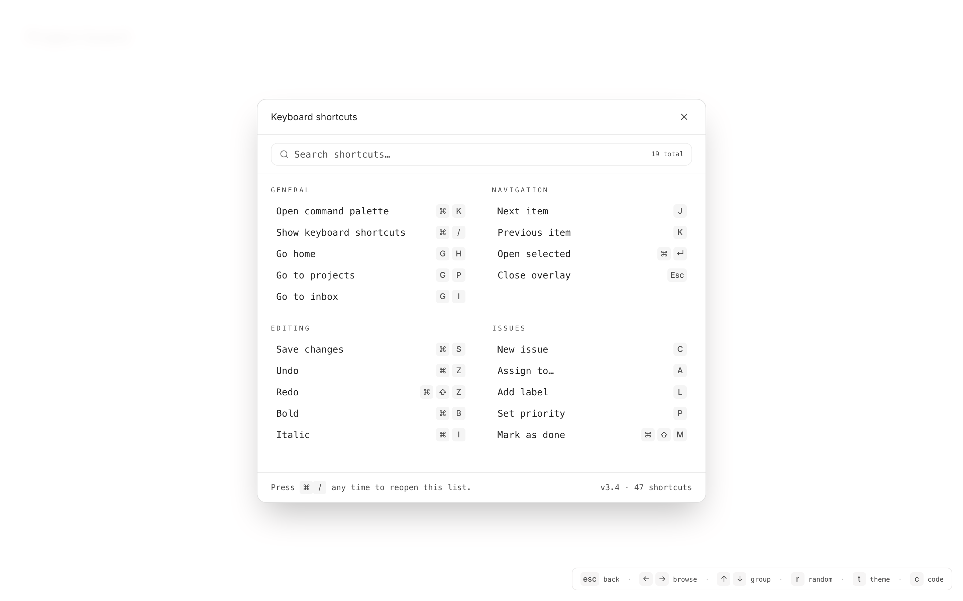Click the Esc key badge for Close overlay
Image resolution: width=963 pixels, height=601 pixels.
click(x=676, y=275)
